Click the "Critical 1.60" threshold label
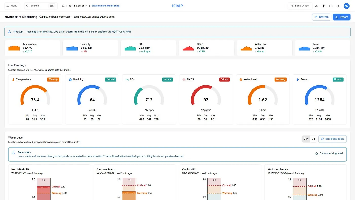Screen dimensions: 355x200 (x=229, y=185)
